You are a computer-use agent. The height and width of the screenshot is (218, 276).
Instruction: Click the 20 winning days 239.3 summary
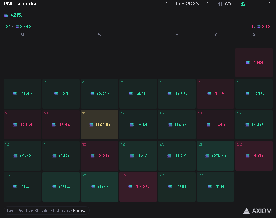point(19,26)
